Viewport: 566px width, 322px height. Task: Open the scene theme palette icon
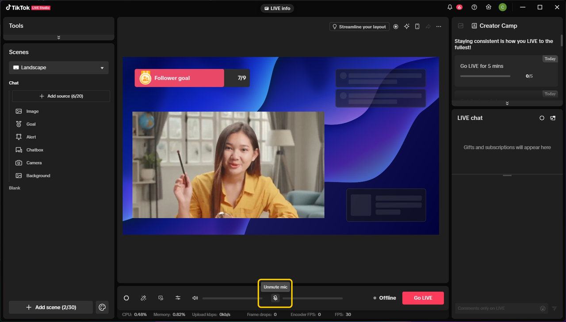click(102, 307)
